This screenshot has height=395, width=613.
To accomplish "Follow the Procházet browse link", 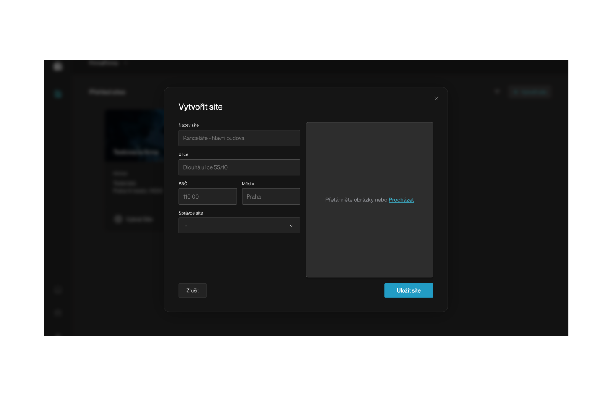I will click(x=401, y=200).
